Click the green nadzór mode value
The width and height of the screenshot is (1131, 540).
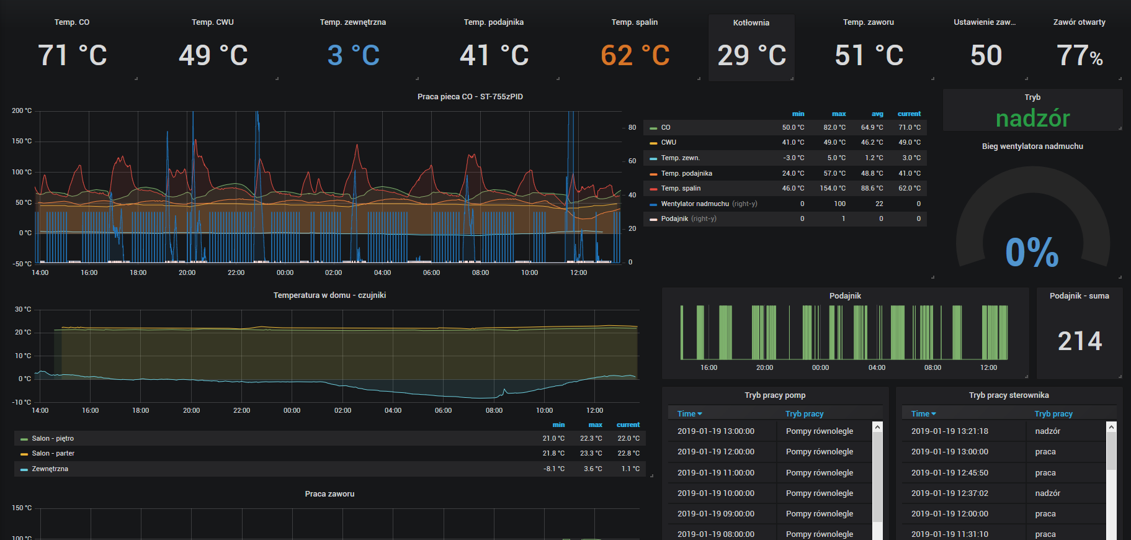coord(1032,118)
